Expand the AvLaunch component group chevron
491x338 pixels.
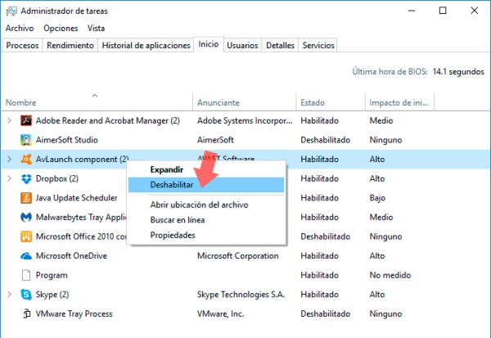pos(9,159)
